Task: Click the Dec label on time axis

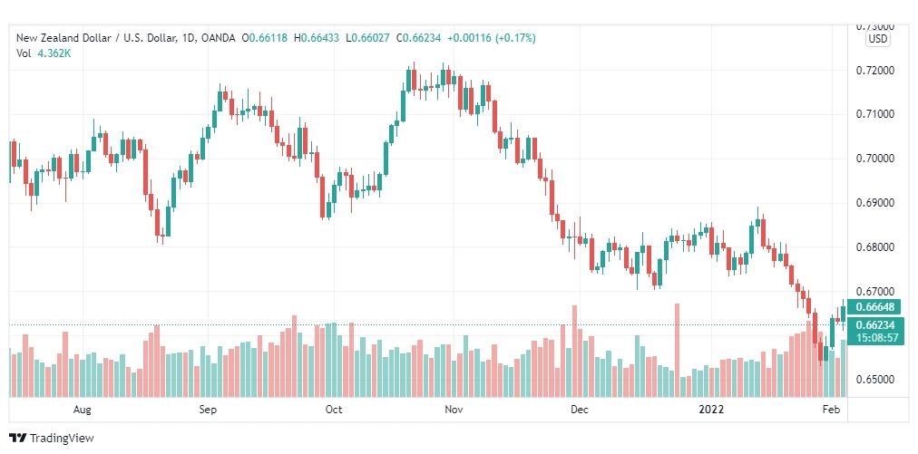Action: pyautogui.click(x=579, y=410)
